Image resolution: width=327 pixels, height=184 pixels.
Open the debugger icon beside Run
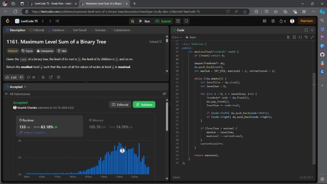tap(132, 21)
